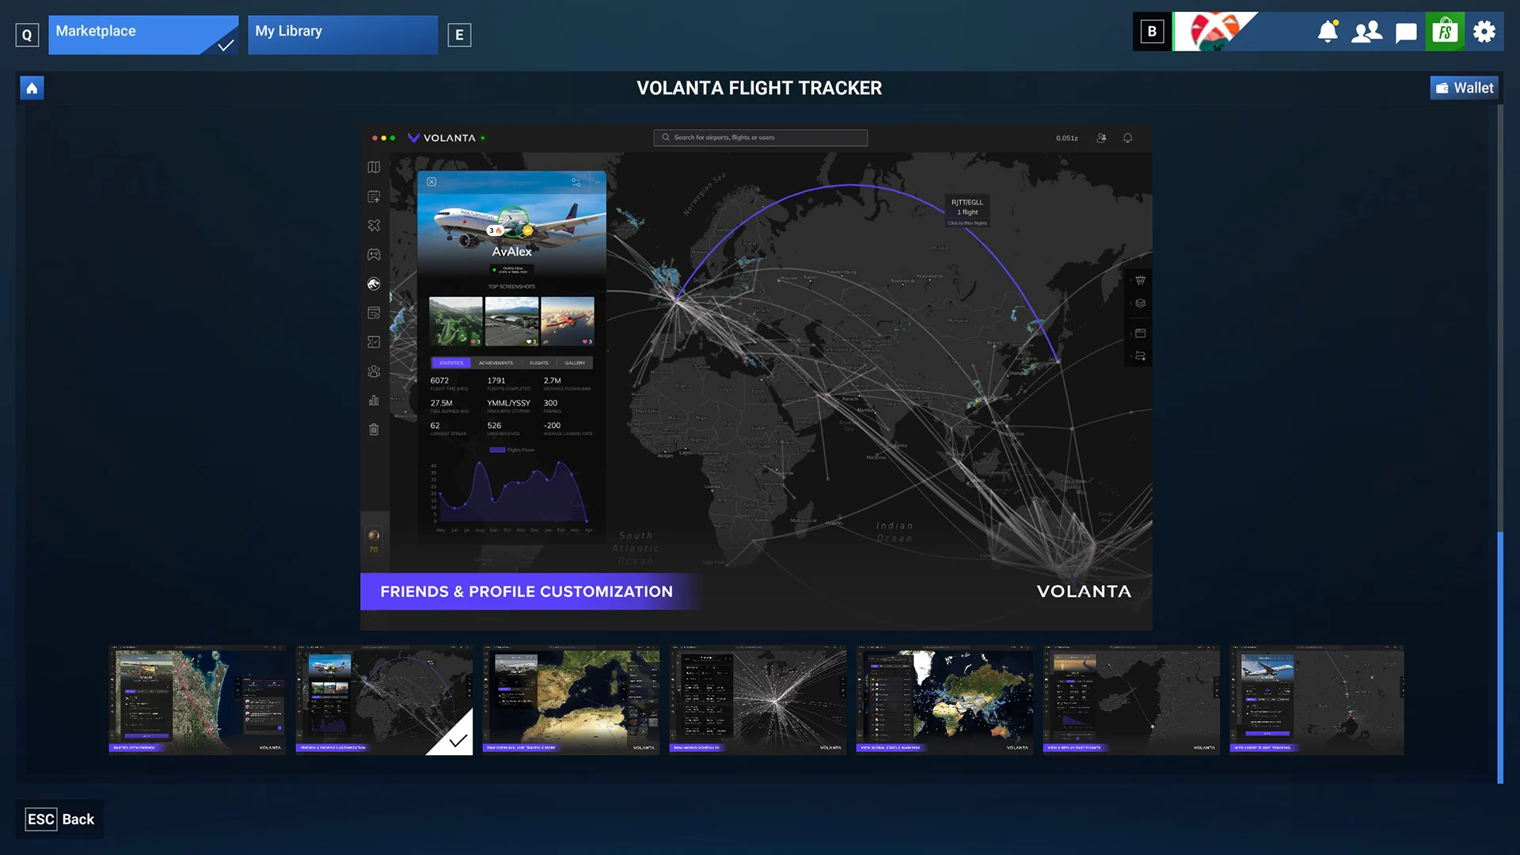Select the Intelligent Flight Tracking thumbnail
The width and height of the screenshot is (1520, 855).
point(1317,700)
